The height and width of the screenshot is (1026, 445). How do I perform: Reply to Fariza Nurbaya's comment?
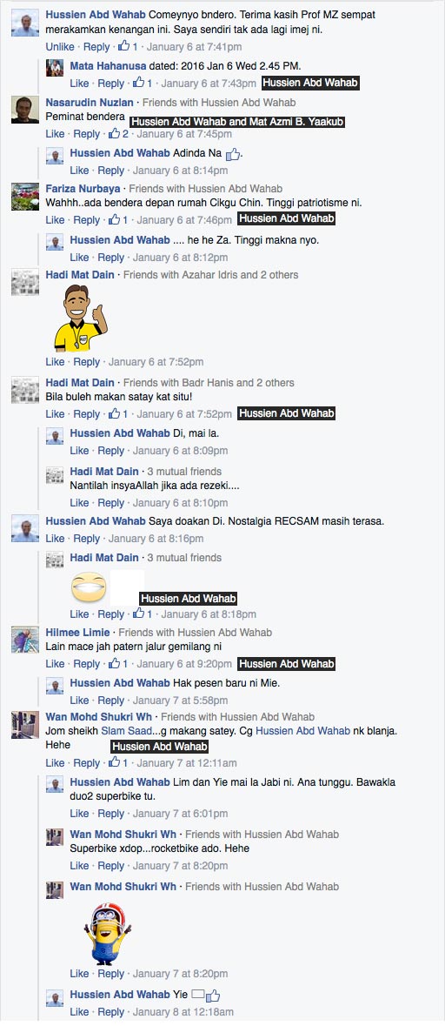(x=86, y=220)
